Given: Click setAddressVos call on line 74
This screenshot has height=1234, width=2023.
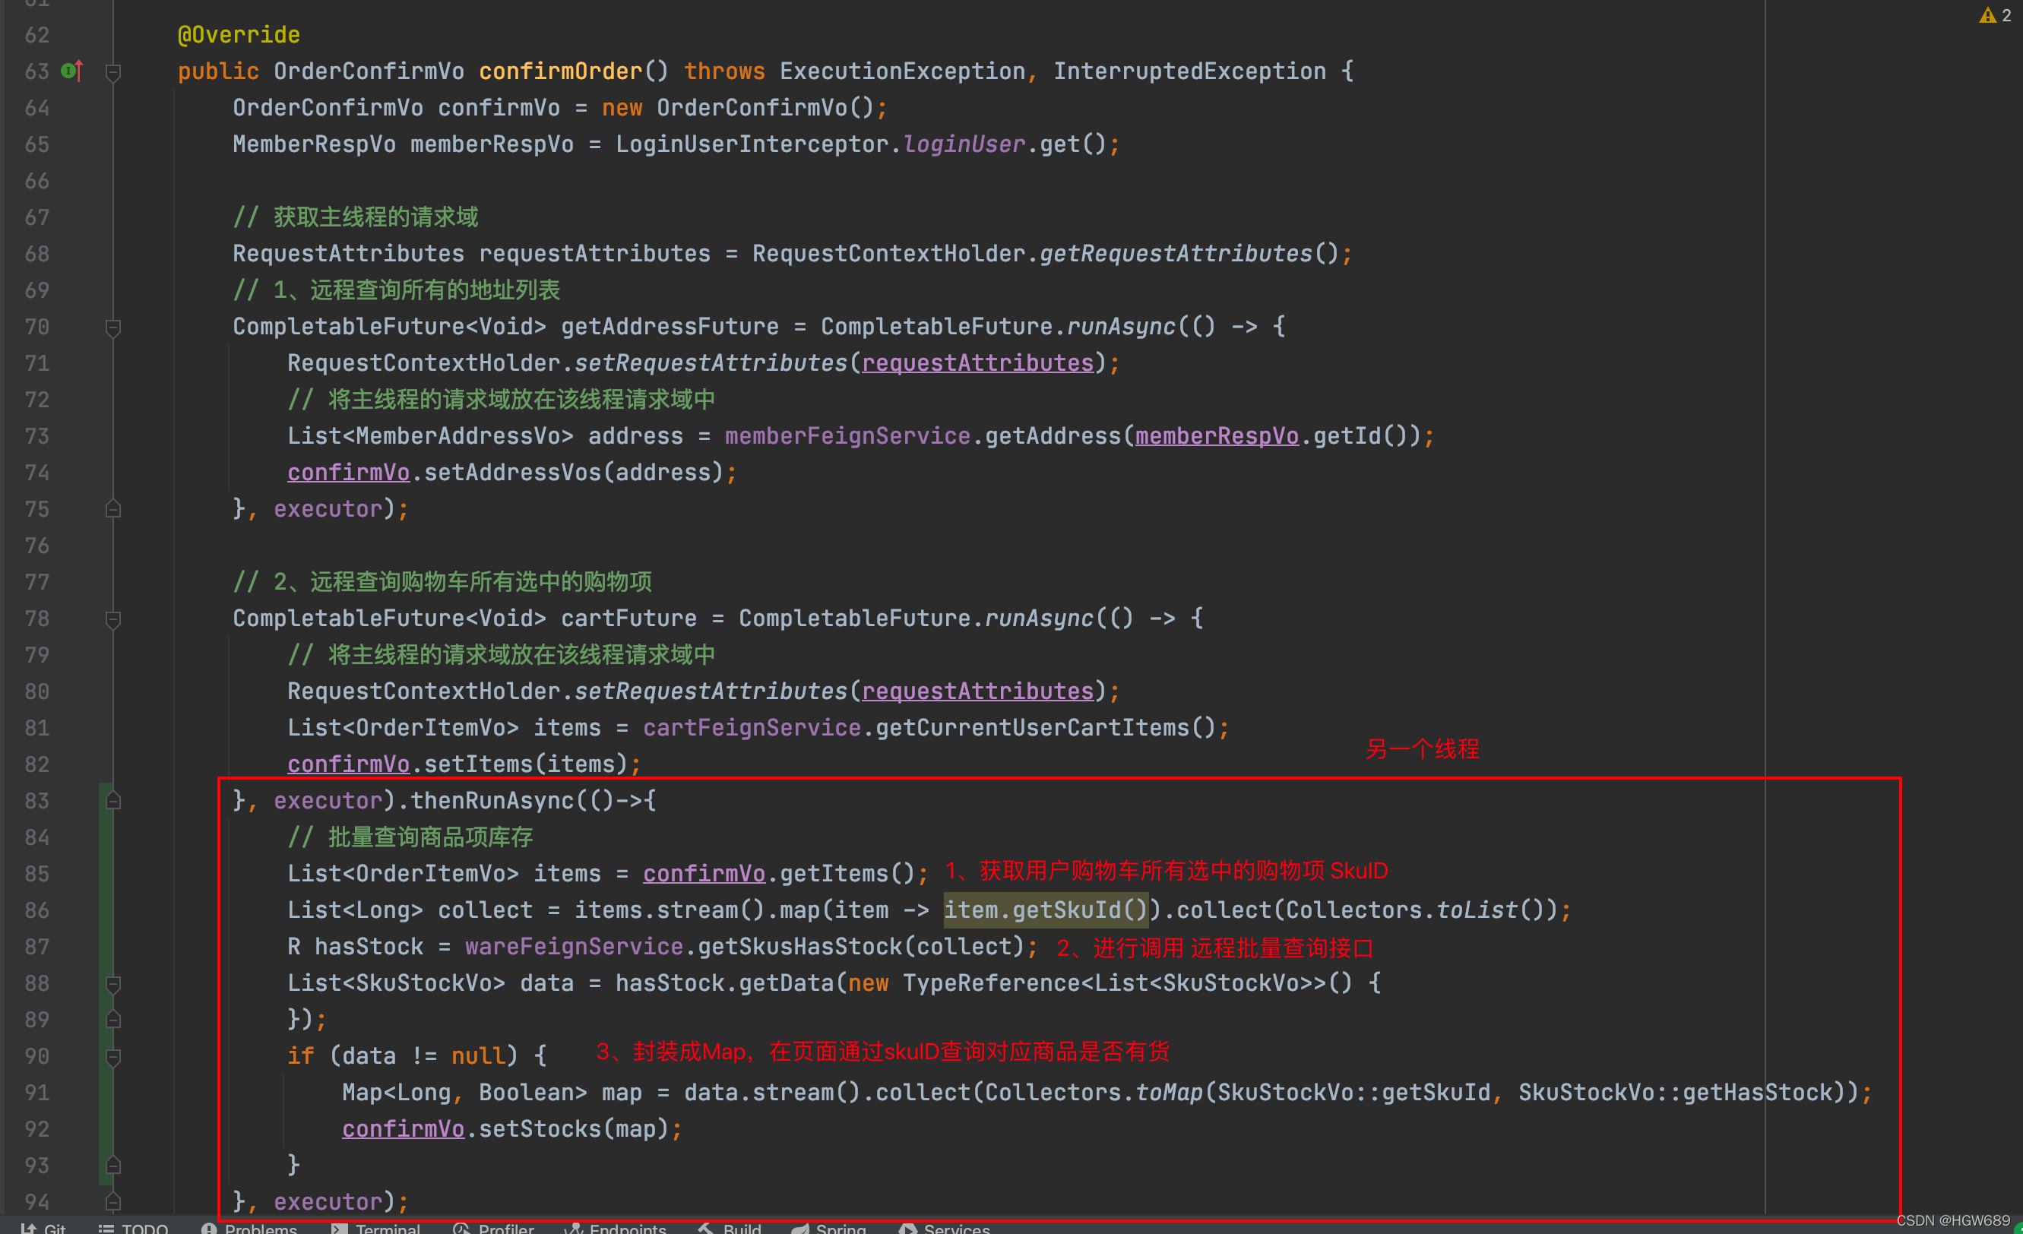Looking at the screenshot, I should point(512,473).
